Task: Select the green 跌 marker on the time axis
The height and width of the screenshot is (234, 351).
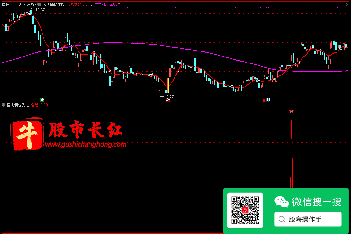Action: click(42, 99)
